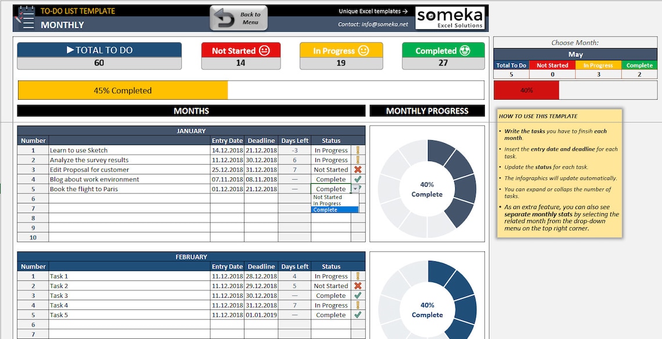Screen dimensions: 662x339
Task: Select the MONTHS section header
Action: [x=191, y=111]
